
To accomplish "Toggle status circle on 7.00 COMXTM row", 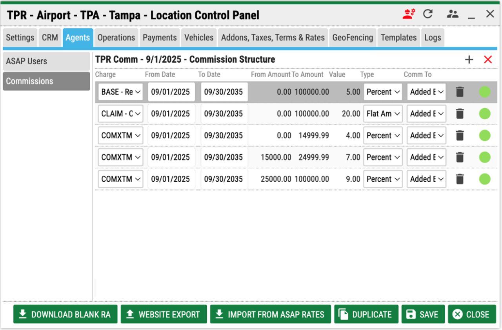I will 485,157.
